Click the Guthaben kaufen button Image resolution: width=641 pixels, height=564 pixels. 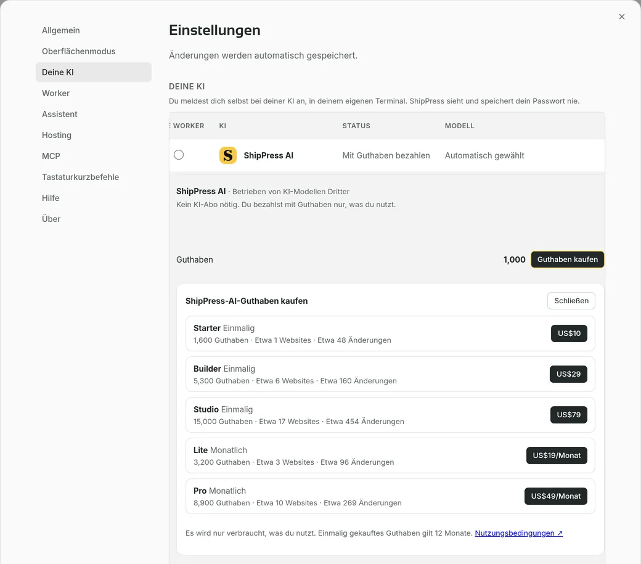567,260
